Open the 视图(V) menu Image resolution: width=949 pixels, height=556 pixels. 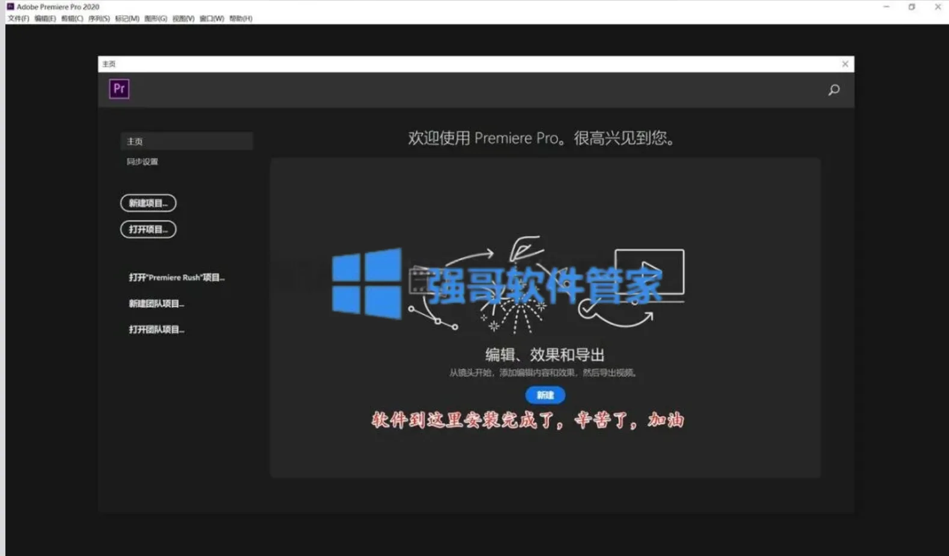point(183,19)
